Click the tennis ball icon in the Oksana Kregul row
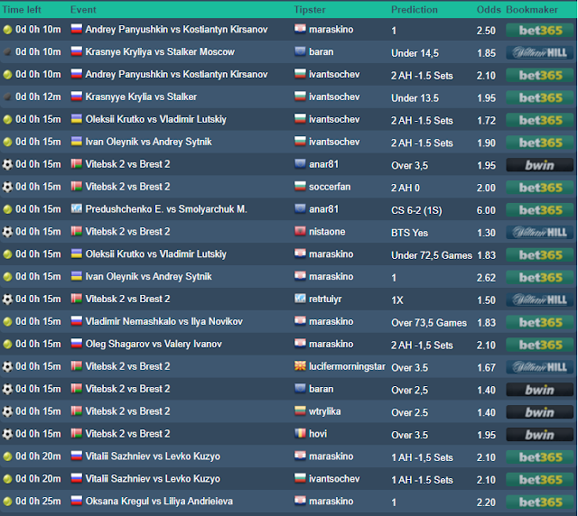The width and height of the screenshot is (578, 516). click(x=7, y=502)
